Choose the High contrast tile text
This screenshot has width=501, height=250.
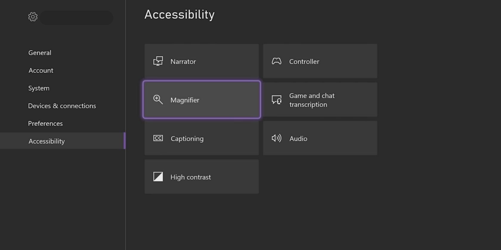(191, 177)
